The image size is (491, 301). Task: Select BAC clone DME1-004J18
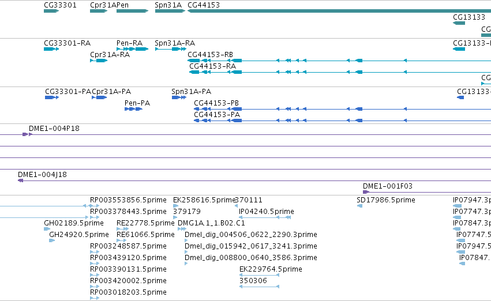(x=254, y=180)
